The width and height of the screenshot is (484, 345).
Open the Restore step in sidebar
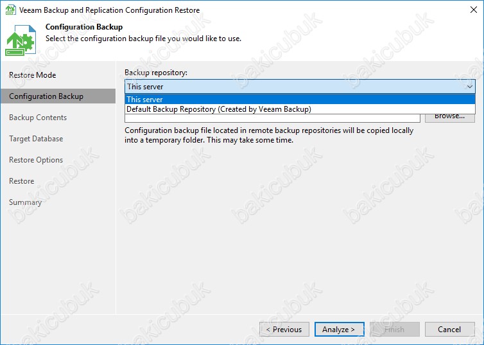tap(22, 181)
